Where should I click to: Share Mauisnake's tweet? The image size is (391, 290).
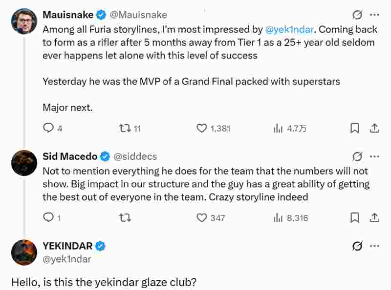click(374, 128)
